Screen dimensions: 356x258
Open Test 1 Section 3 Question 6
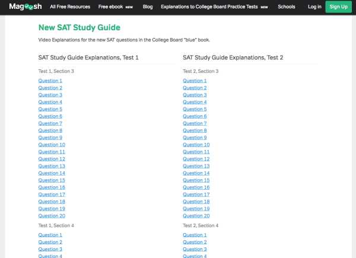[50, 116]
